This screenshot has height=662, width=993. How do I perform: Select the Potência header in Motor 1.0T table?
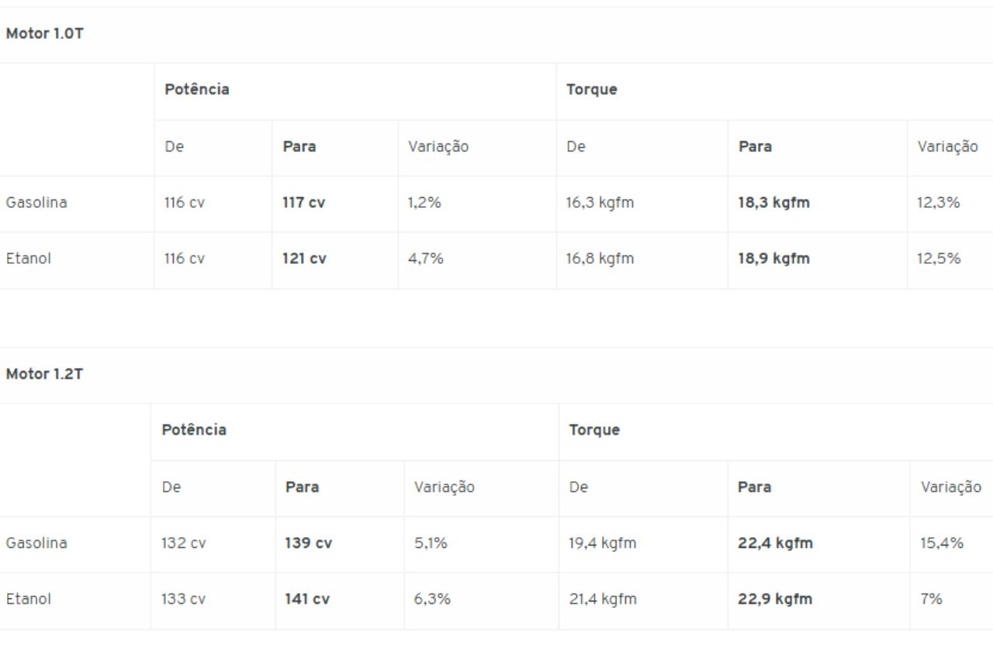point(197,89)
